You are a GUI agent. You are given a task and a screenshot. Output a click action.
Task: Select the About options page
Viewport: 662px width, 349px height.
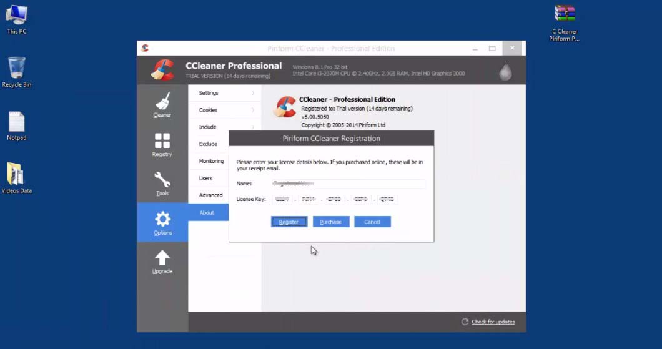pyautogui.click(x=209, y=213)
